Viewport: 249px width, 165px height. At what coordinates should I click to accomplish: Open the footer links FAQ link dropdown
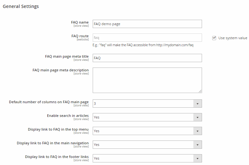point(147,158)
